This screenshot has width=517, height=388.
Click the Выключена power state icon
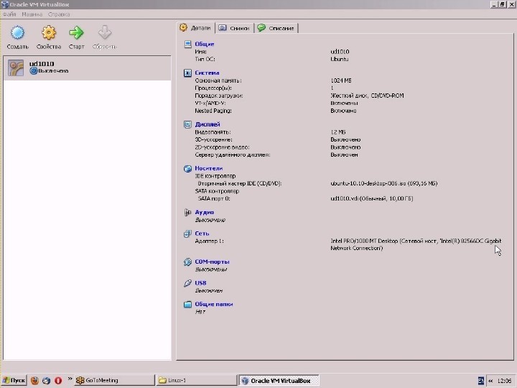pyautogui.click(x=33, y=70)
